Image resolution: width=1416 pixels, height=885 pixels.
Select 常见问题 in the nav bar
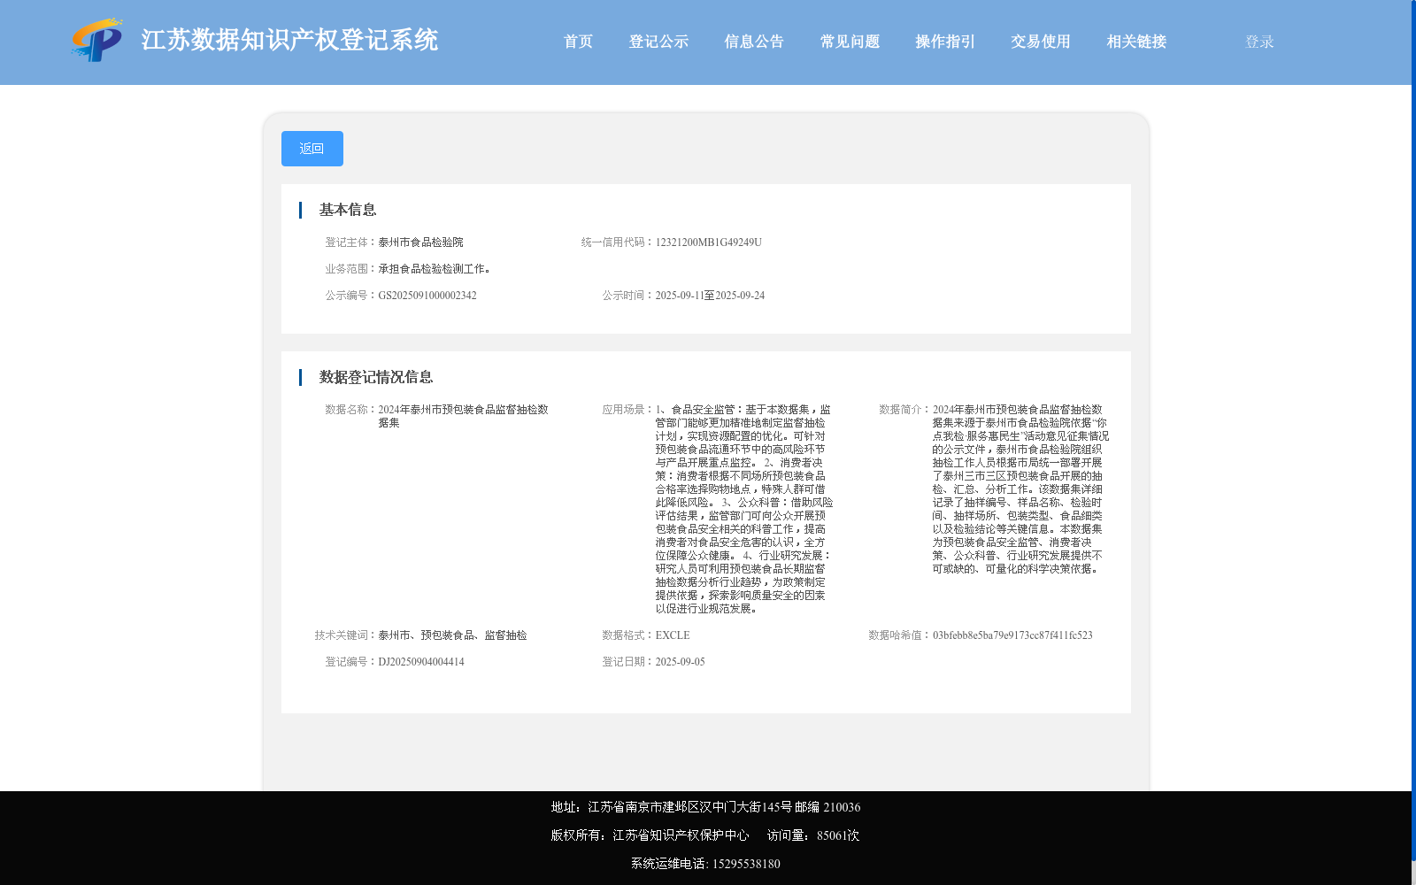[x=850, y=42]
